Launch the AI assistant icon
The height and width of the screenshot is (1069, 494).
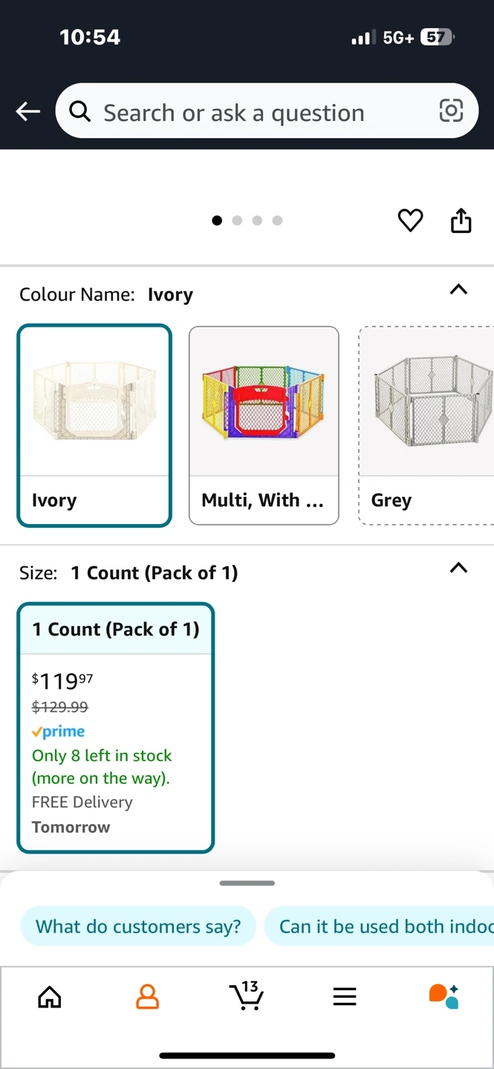click(443, 996)
